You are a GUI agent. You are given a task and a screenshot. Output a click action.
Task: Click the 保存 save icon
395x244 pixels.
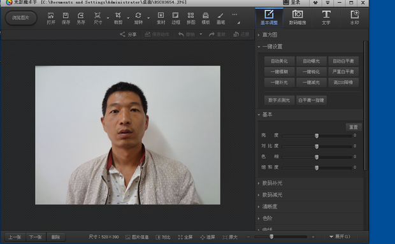[66, 18]
